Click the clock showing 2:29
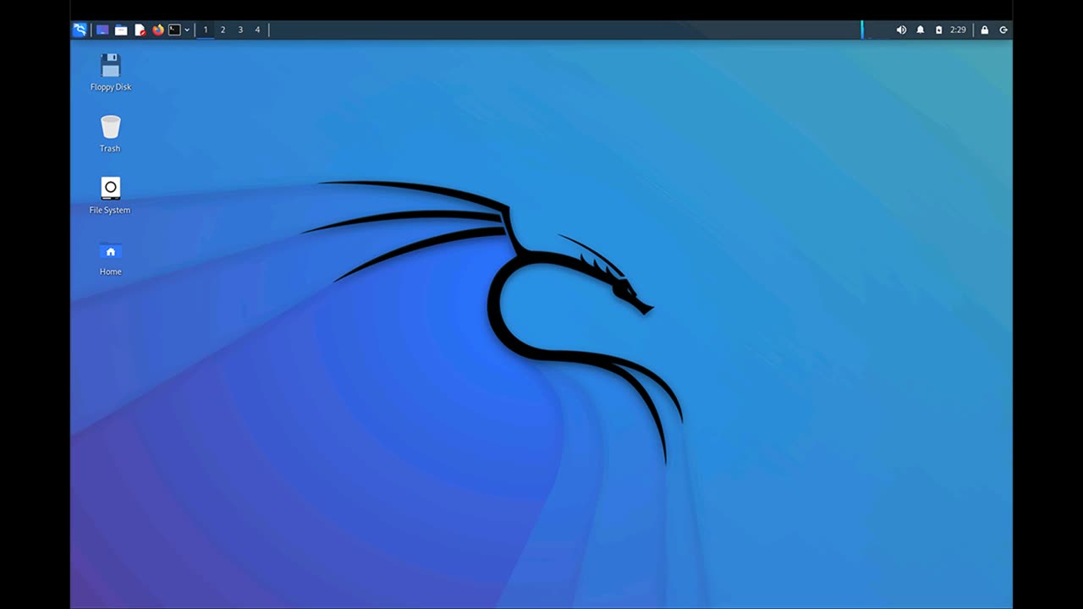1083x609 pixels. point(958,30)
